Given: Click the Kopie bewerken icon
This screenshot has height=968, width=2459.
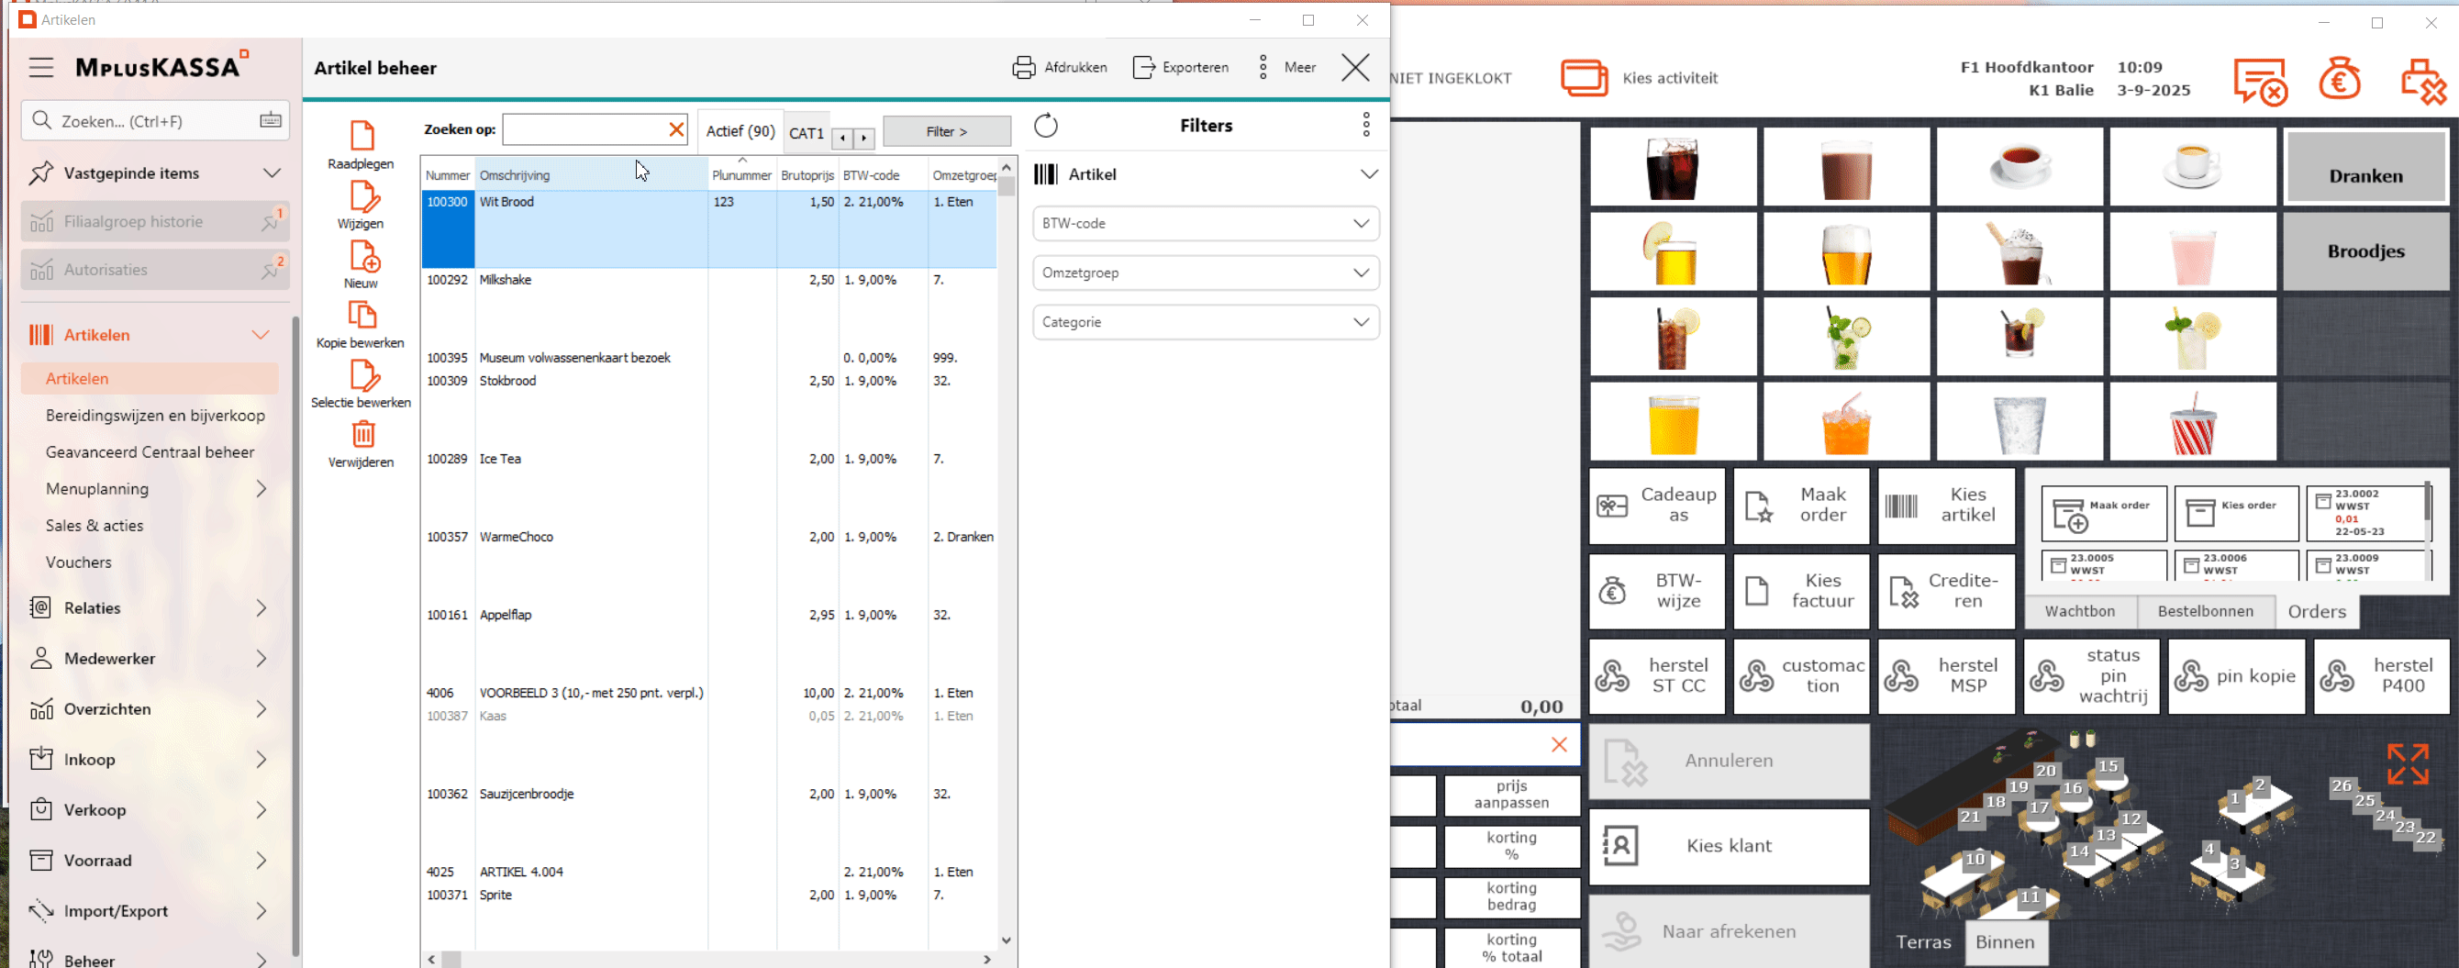Looking at the screenshot, I should click(x=362, y=315).
